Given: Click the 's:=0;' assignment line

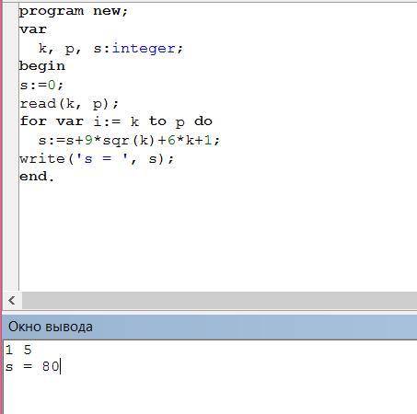Looking at the screenshot, I should tap(41, 85).
